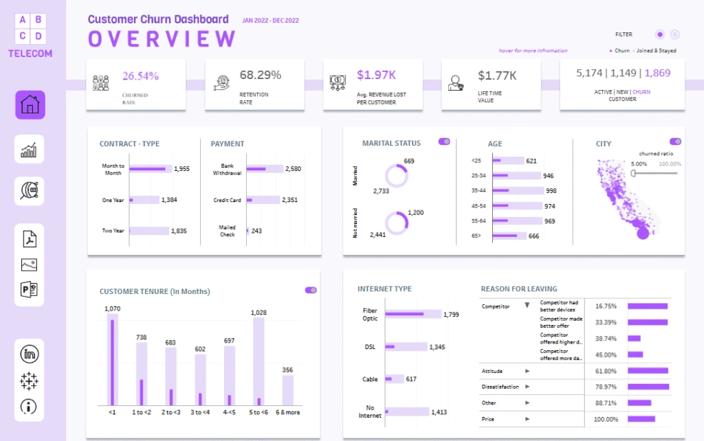The image size is (704, 441).
Task: Click the information icon in sidebar
Action: pyautogui.click(x=30, y=406)
